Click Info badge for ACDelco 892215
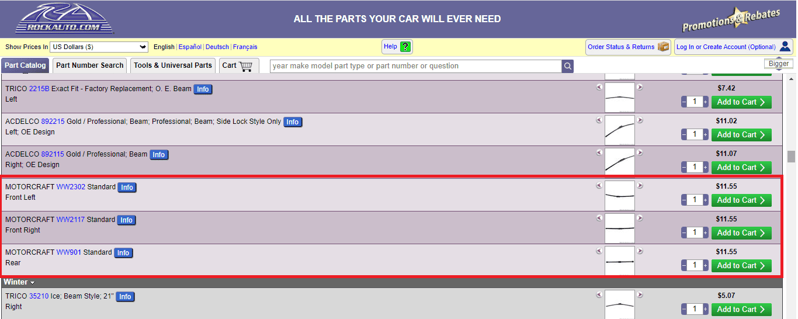Screen dimensions: 798x319 pos(292,122)
